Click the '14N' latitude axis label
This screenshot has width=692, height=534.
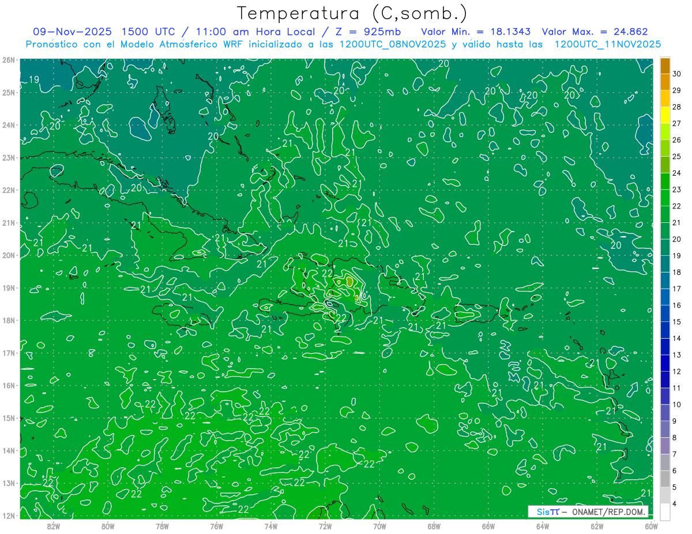point(9,450)
